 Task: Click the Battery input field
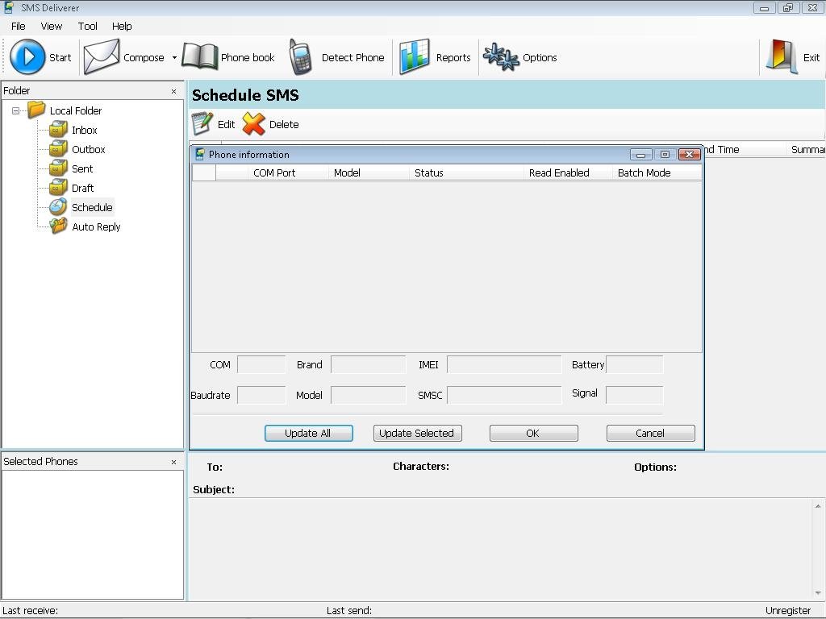pyautogui.click(x=634, y=364)
